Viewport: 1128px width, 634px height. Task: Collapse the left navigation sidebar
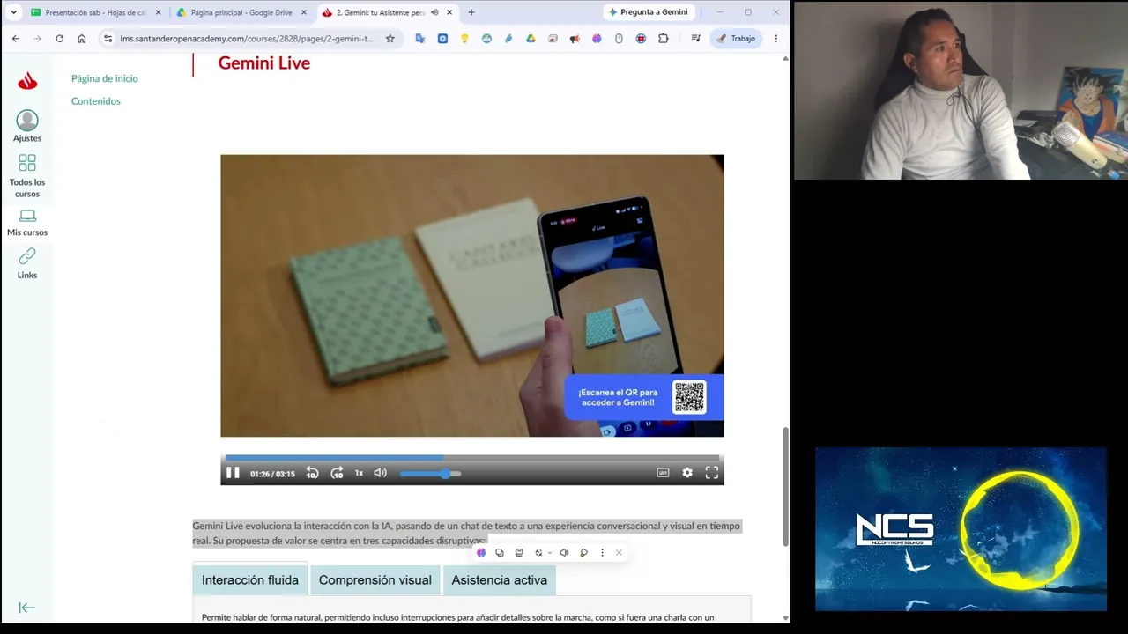click(x=27, y=608)
